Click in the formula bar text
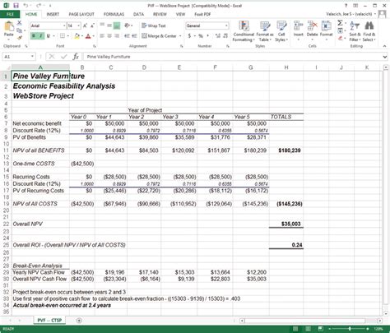390x333 pixels. click(109, 57)
